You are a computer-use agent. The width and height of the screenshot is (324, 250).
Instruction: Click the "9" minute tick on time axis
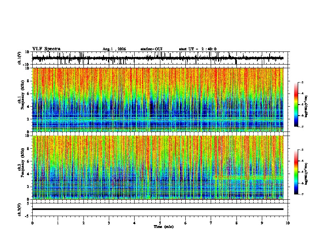(262, 223)
